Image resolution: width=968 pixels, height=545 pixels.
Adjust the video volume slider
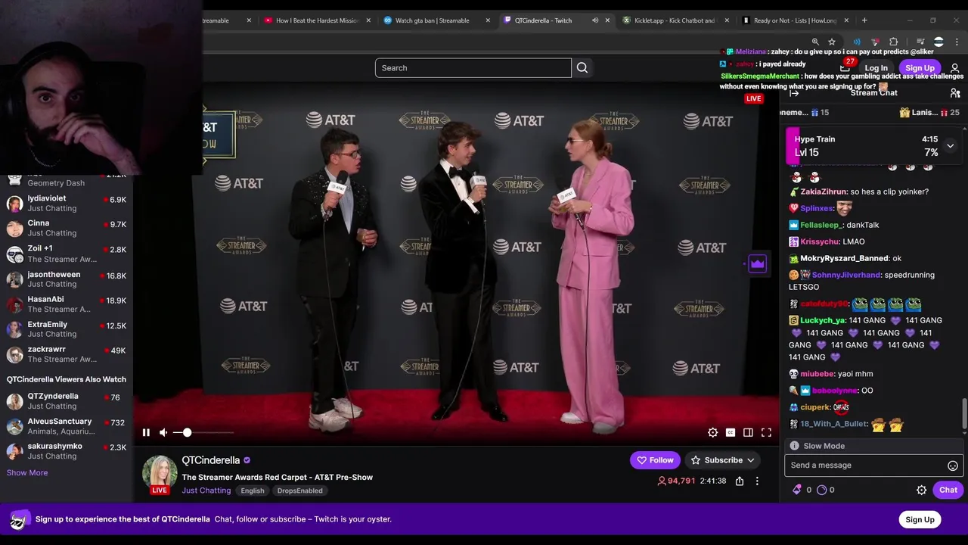point(203,432)
